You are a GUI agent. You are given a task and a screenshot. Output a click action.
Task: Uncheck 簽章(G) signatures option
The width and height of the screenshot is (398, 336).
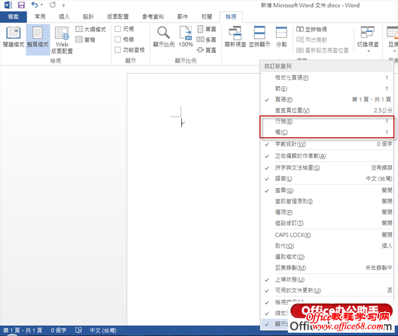327,190
